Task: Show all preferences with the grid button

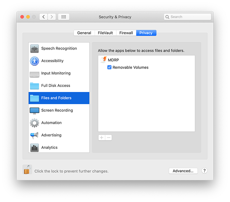Action: (x=64, y=17)
